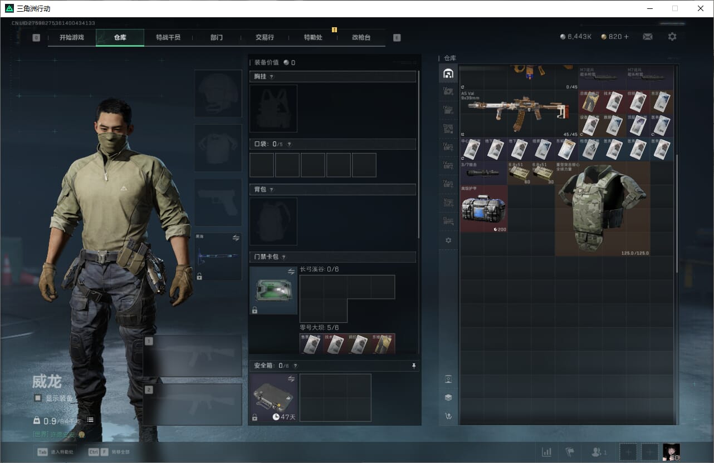Open settings gear in top bar

tap(672, 37)
